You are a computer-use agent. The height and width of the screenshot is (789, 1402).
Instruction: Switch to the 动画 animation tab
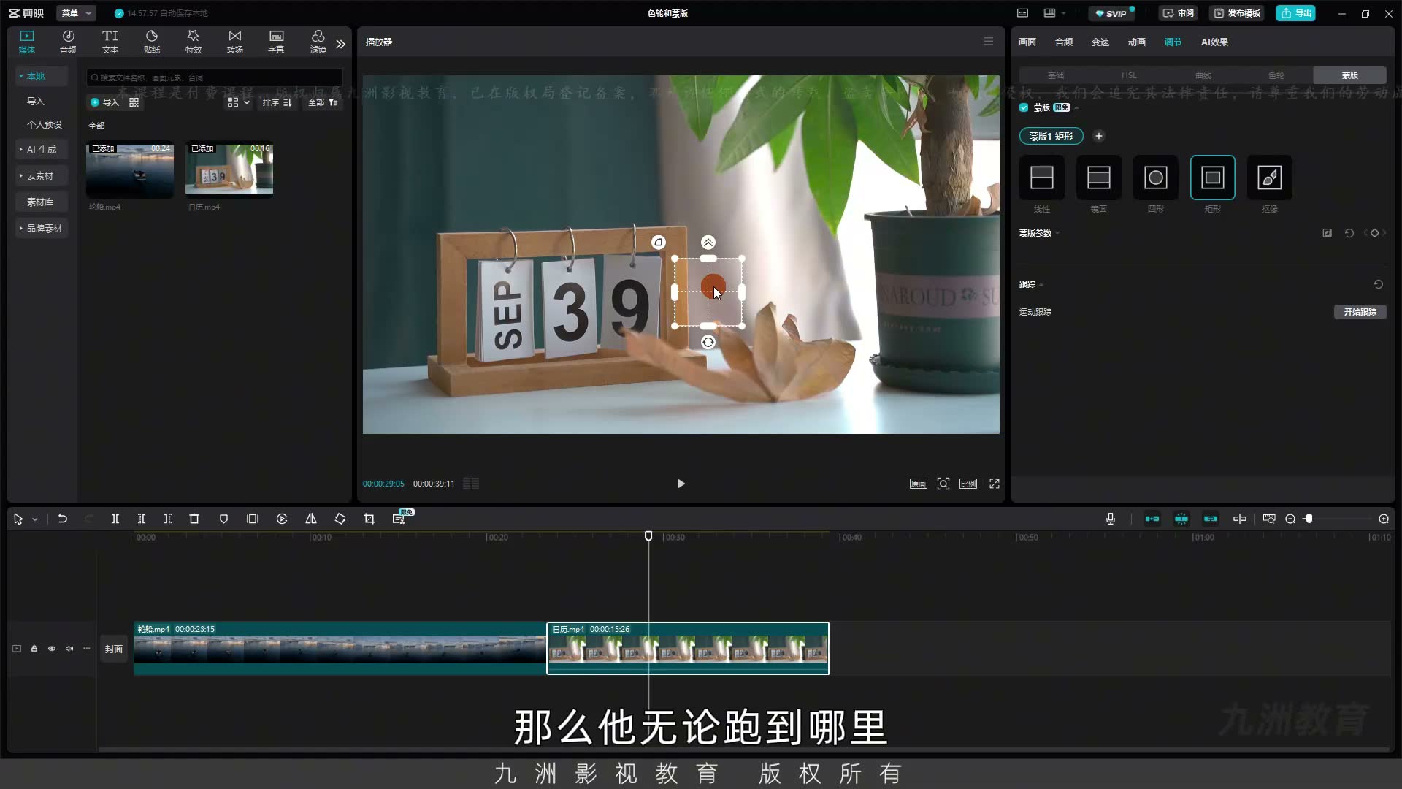1137,42
